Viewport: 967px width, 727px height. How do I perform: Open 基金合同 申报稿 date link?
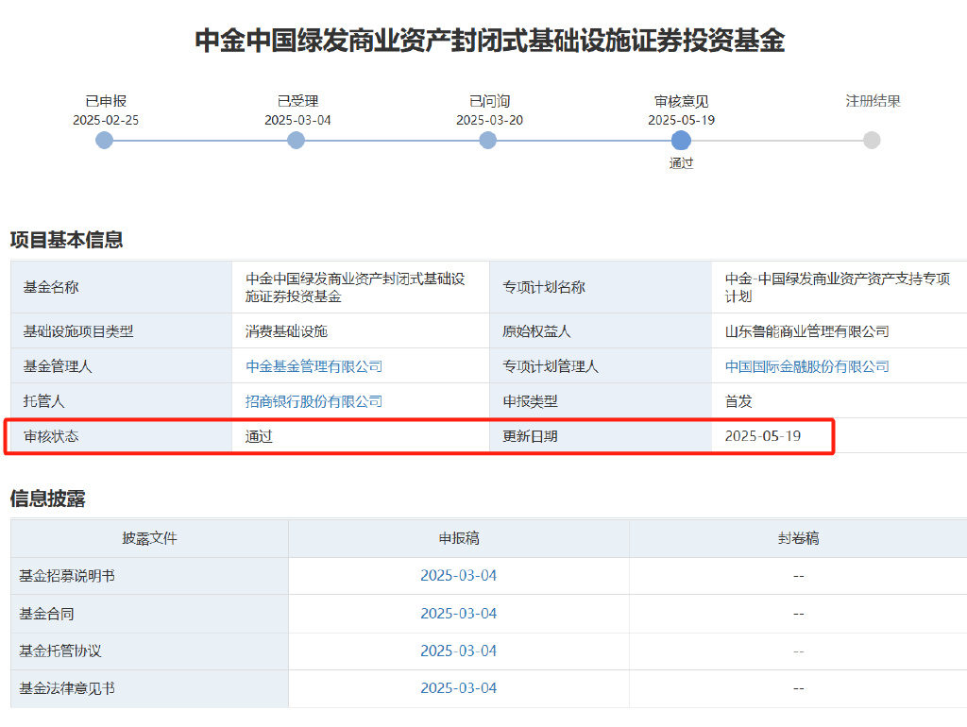coord(458,614)
